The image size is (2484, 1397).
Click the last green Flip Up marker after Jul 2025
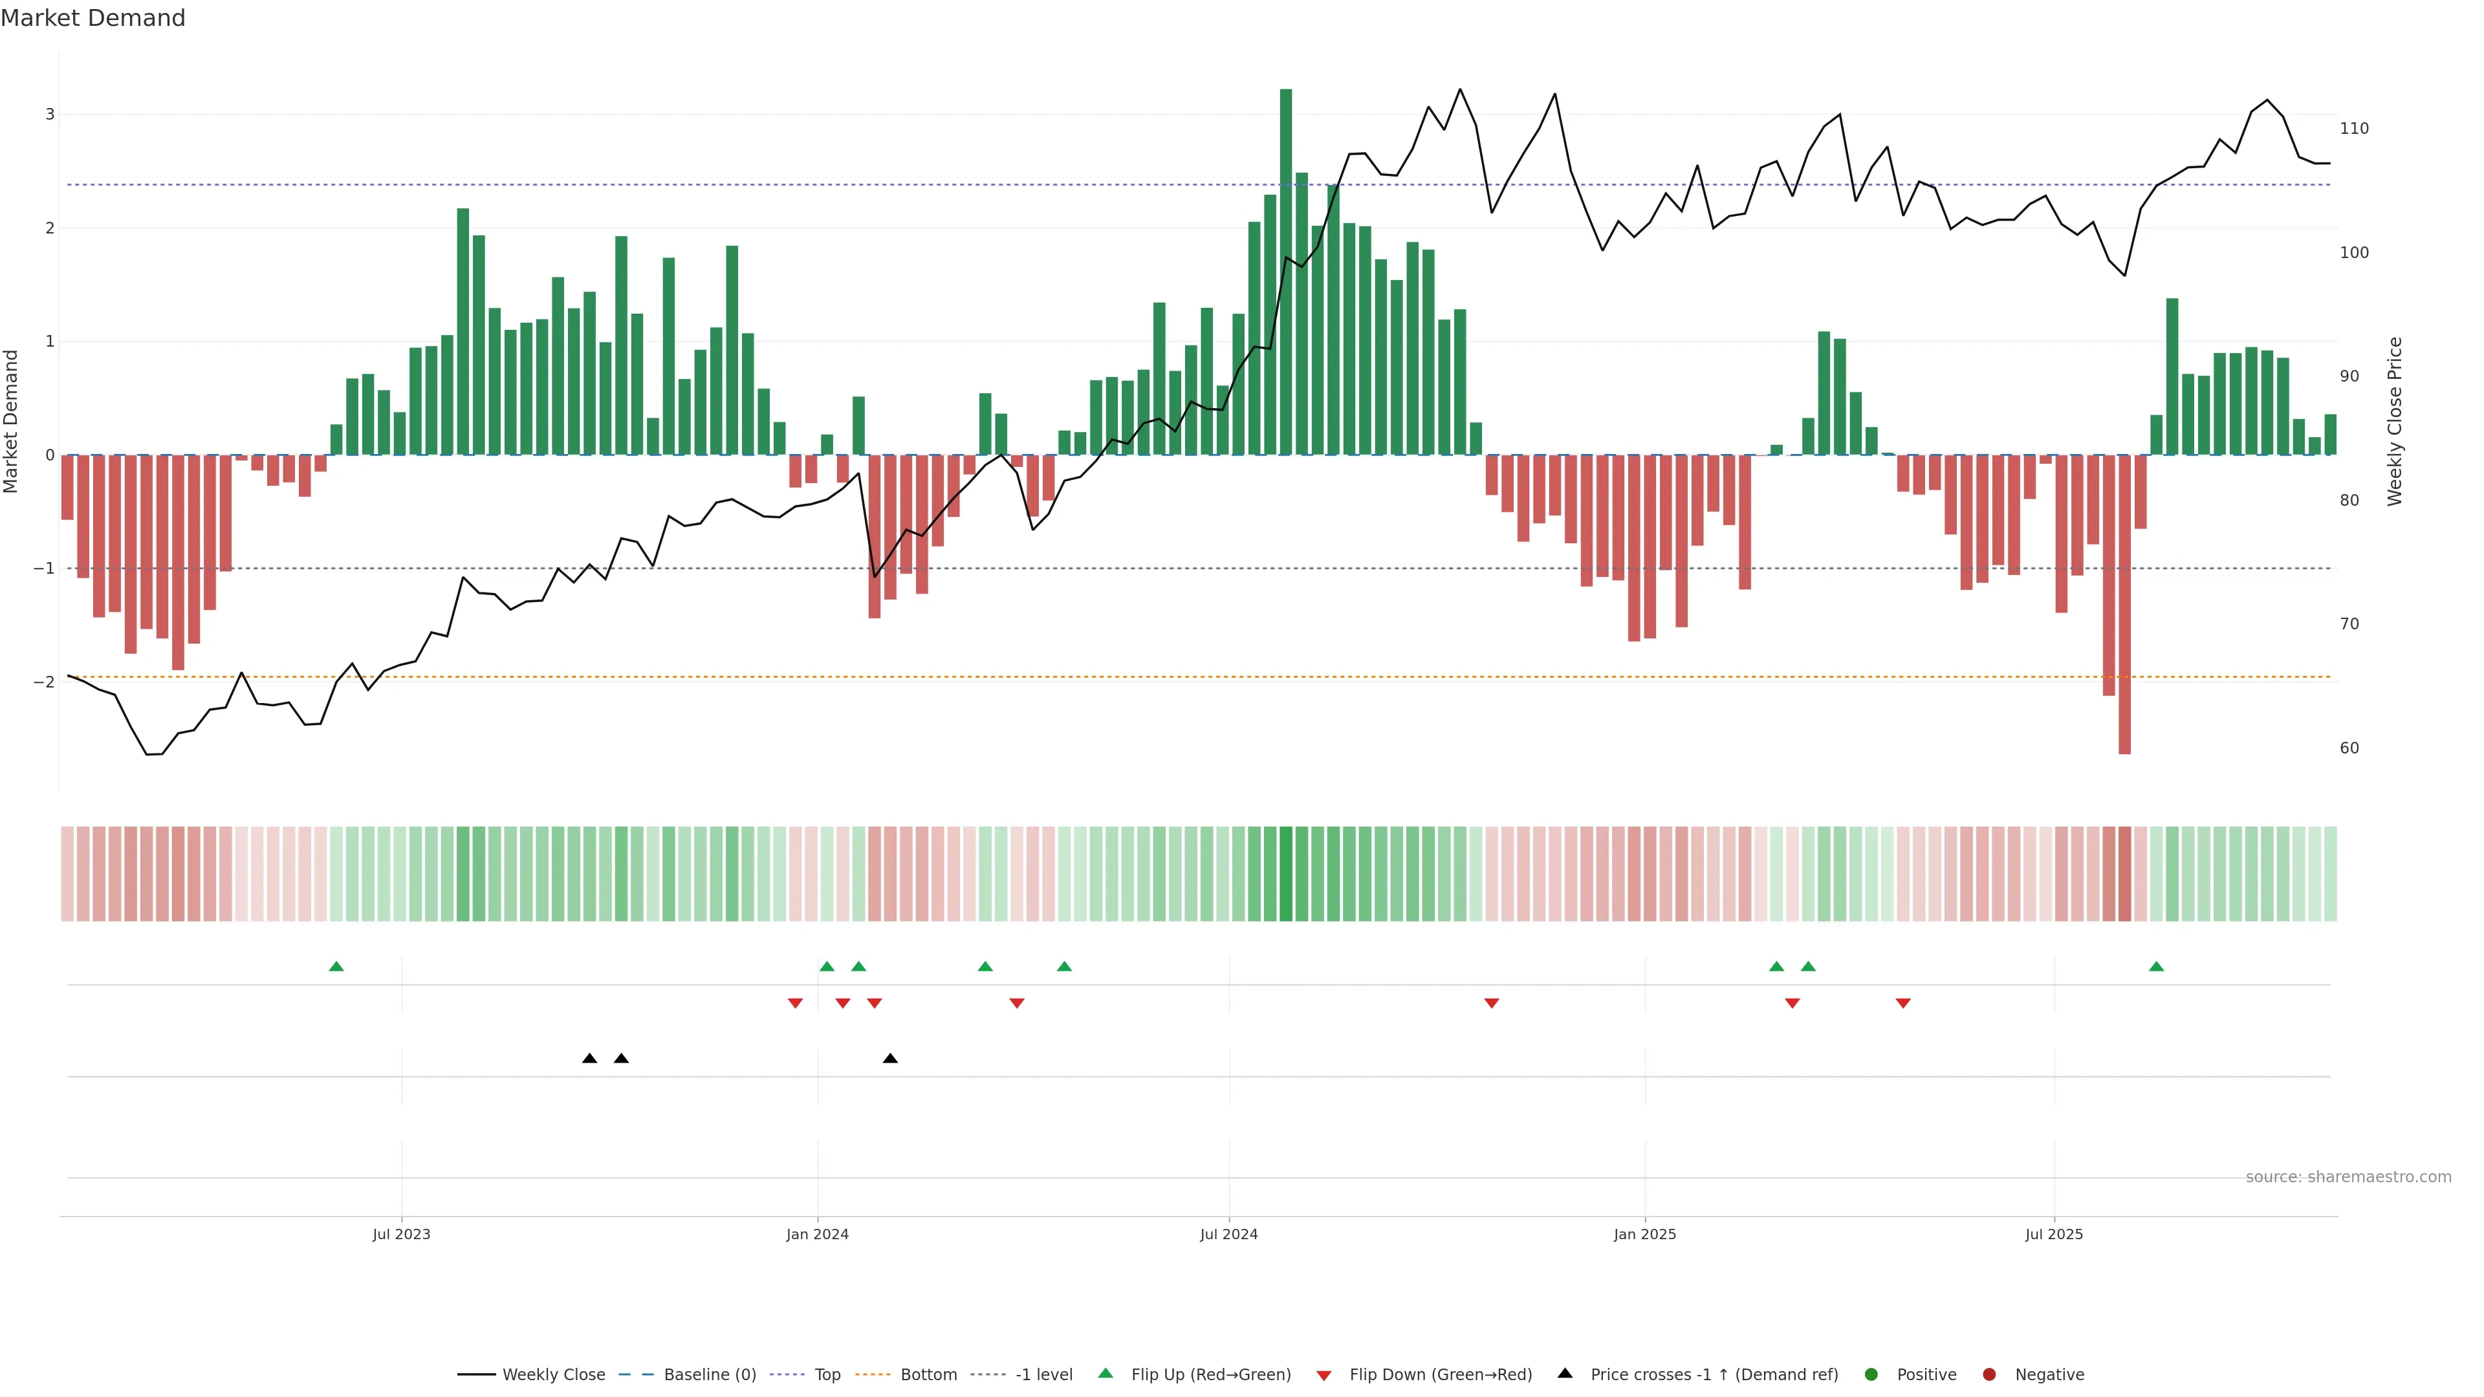(2157, 967)
